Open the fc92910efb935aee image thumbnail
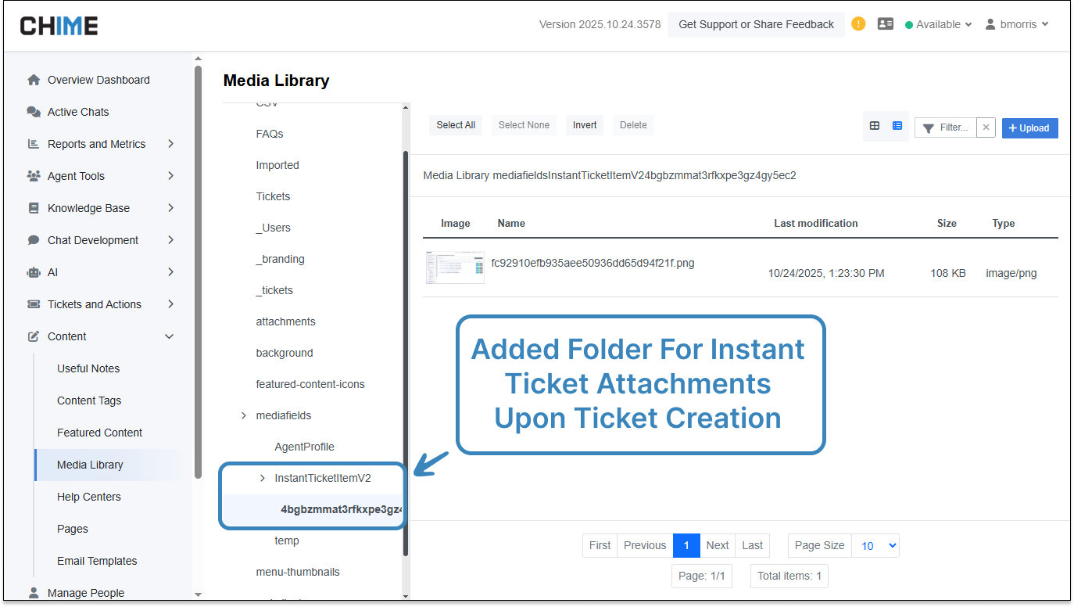Screen dimensions: 1074x607 pos(454,268)
